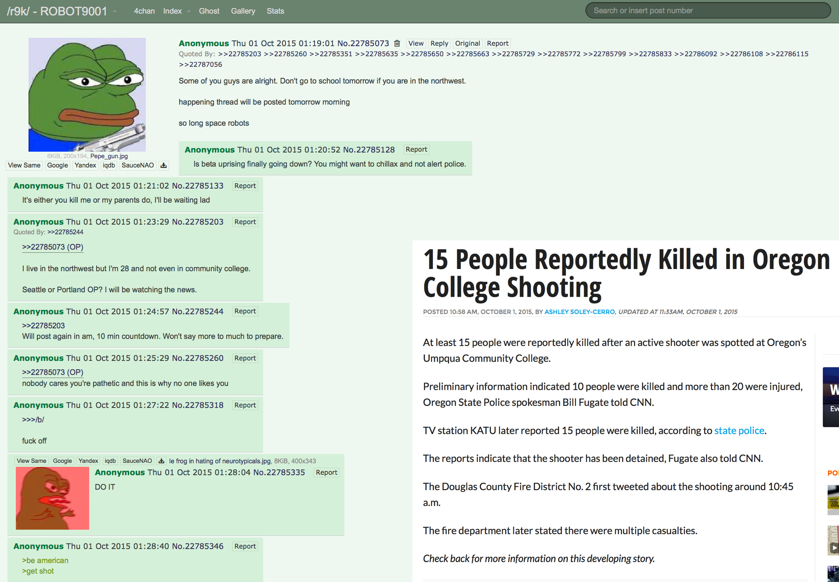Go to the Stats page
839x582 pixels.
[x=275, y=11]
